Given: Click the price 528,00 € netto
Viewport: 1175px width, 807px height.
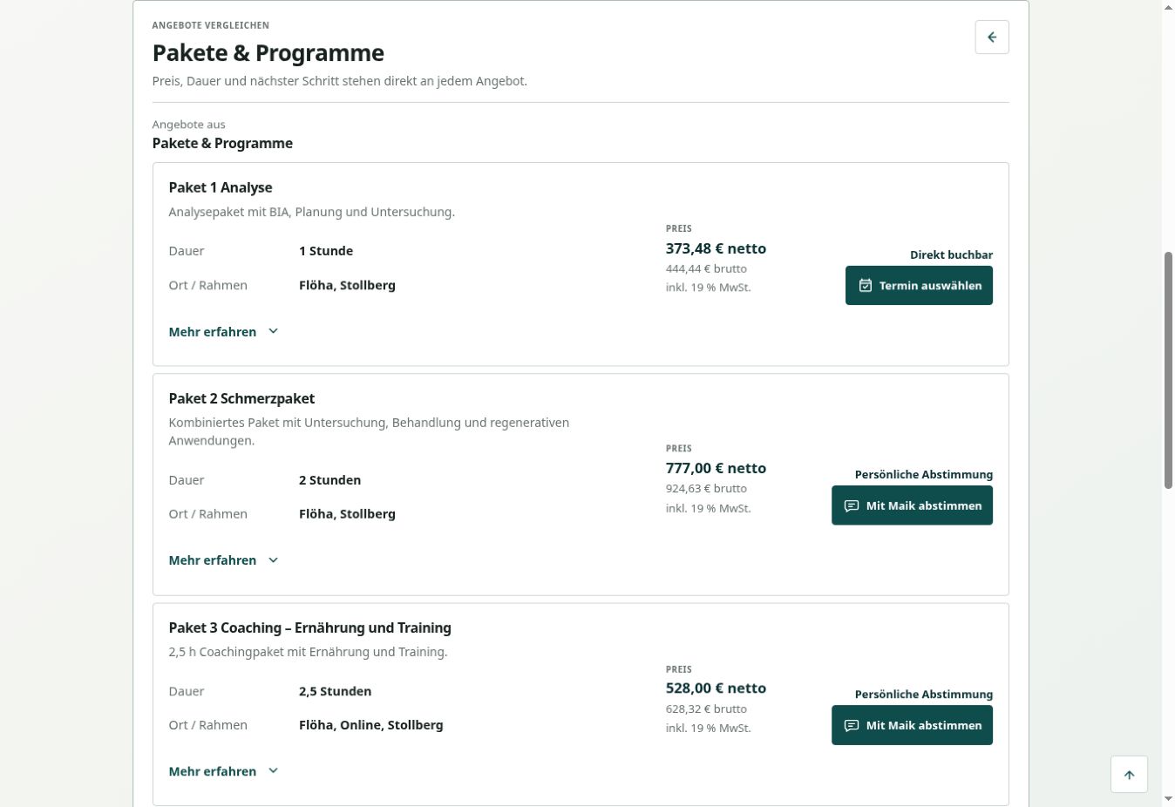Looking at the screenshot, I should click(716, 688).
